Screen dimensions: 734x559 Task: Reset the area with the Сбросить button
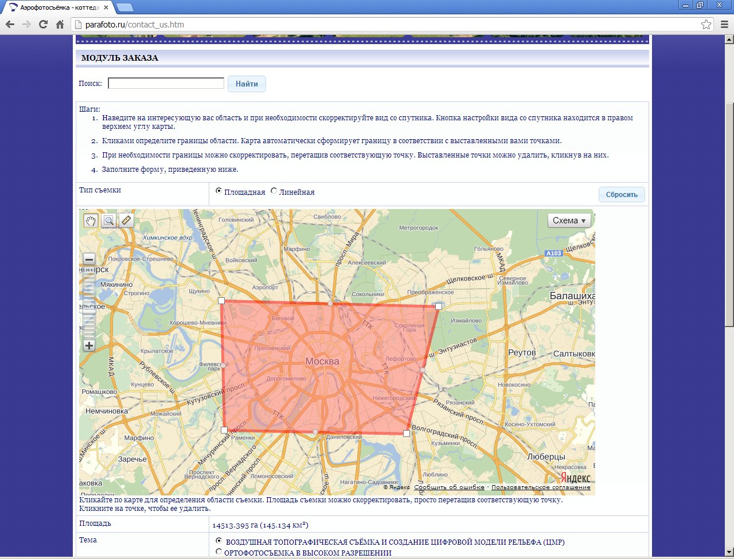tap(622, 195)
